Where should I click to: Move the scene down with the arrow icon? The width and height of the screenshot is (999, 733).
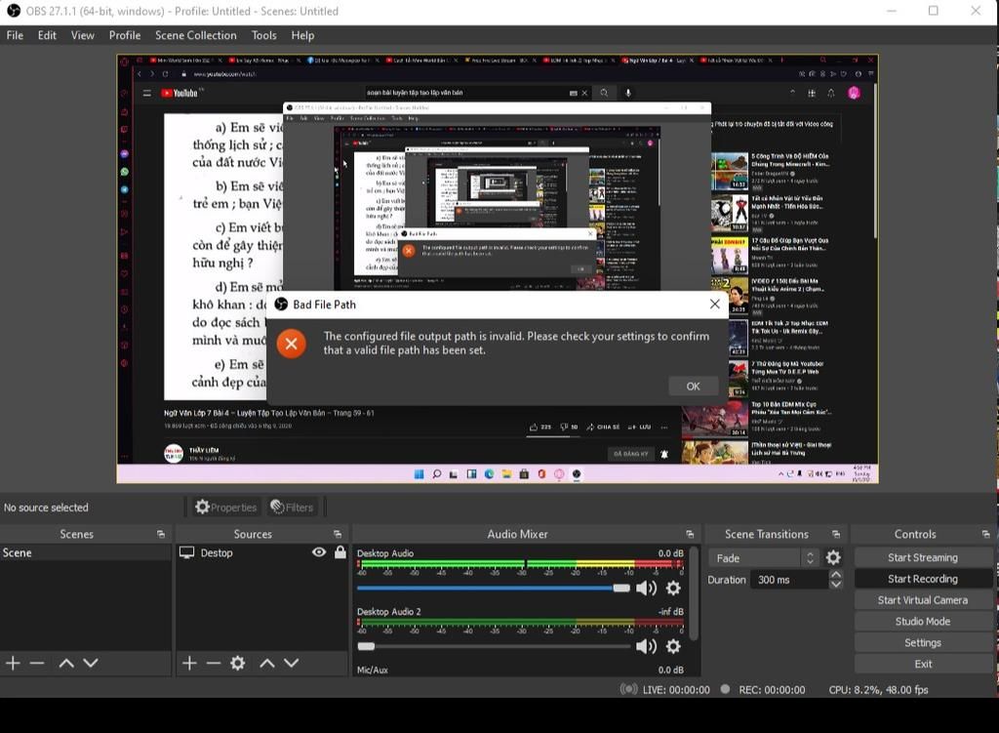point(91,664)
